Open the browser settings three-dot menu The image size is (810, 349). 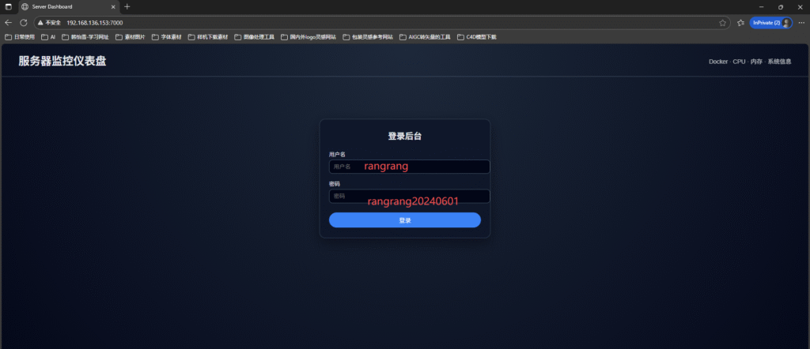(801, 23)
